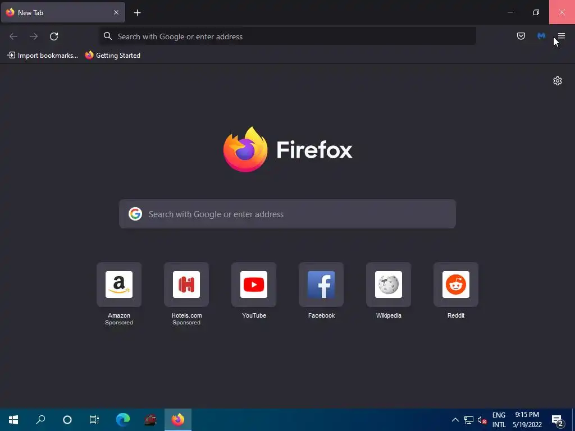Open a new tab with plus button
Image resolution: width=575 pixels, height=431 pixels.
(x=137, y=13)
